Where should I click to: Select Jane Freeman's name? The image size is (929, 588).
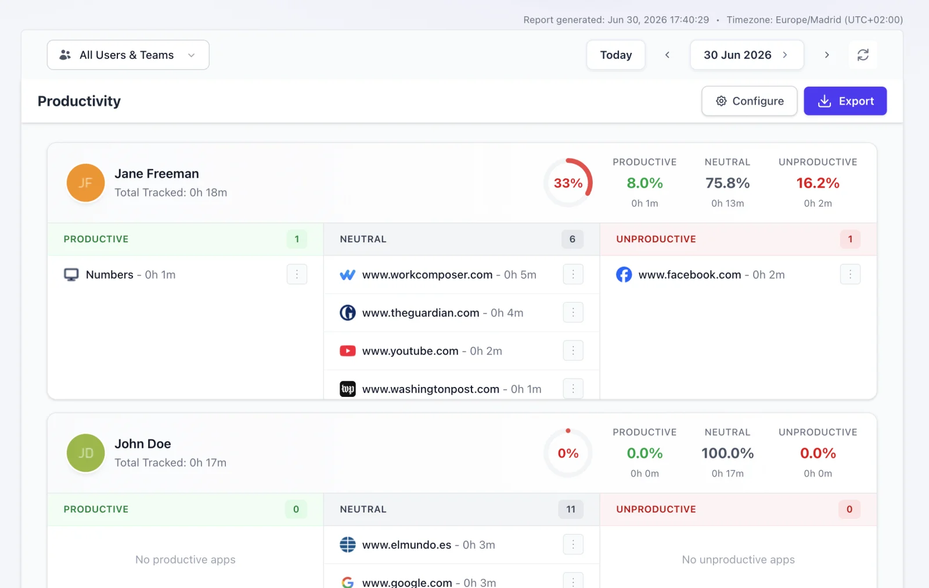(157, 174)
